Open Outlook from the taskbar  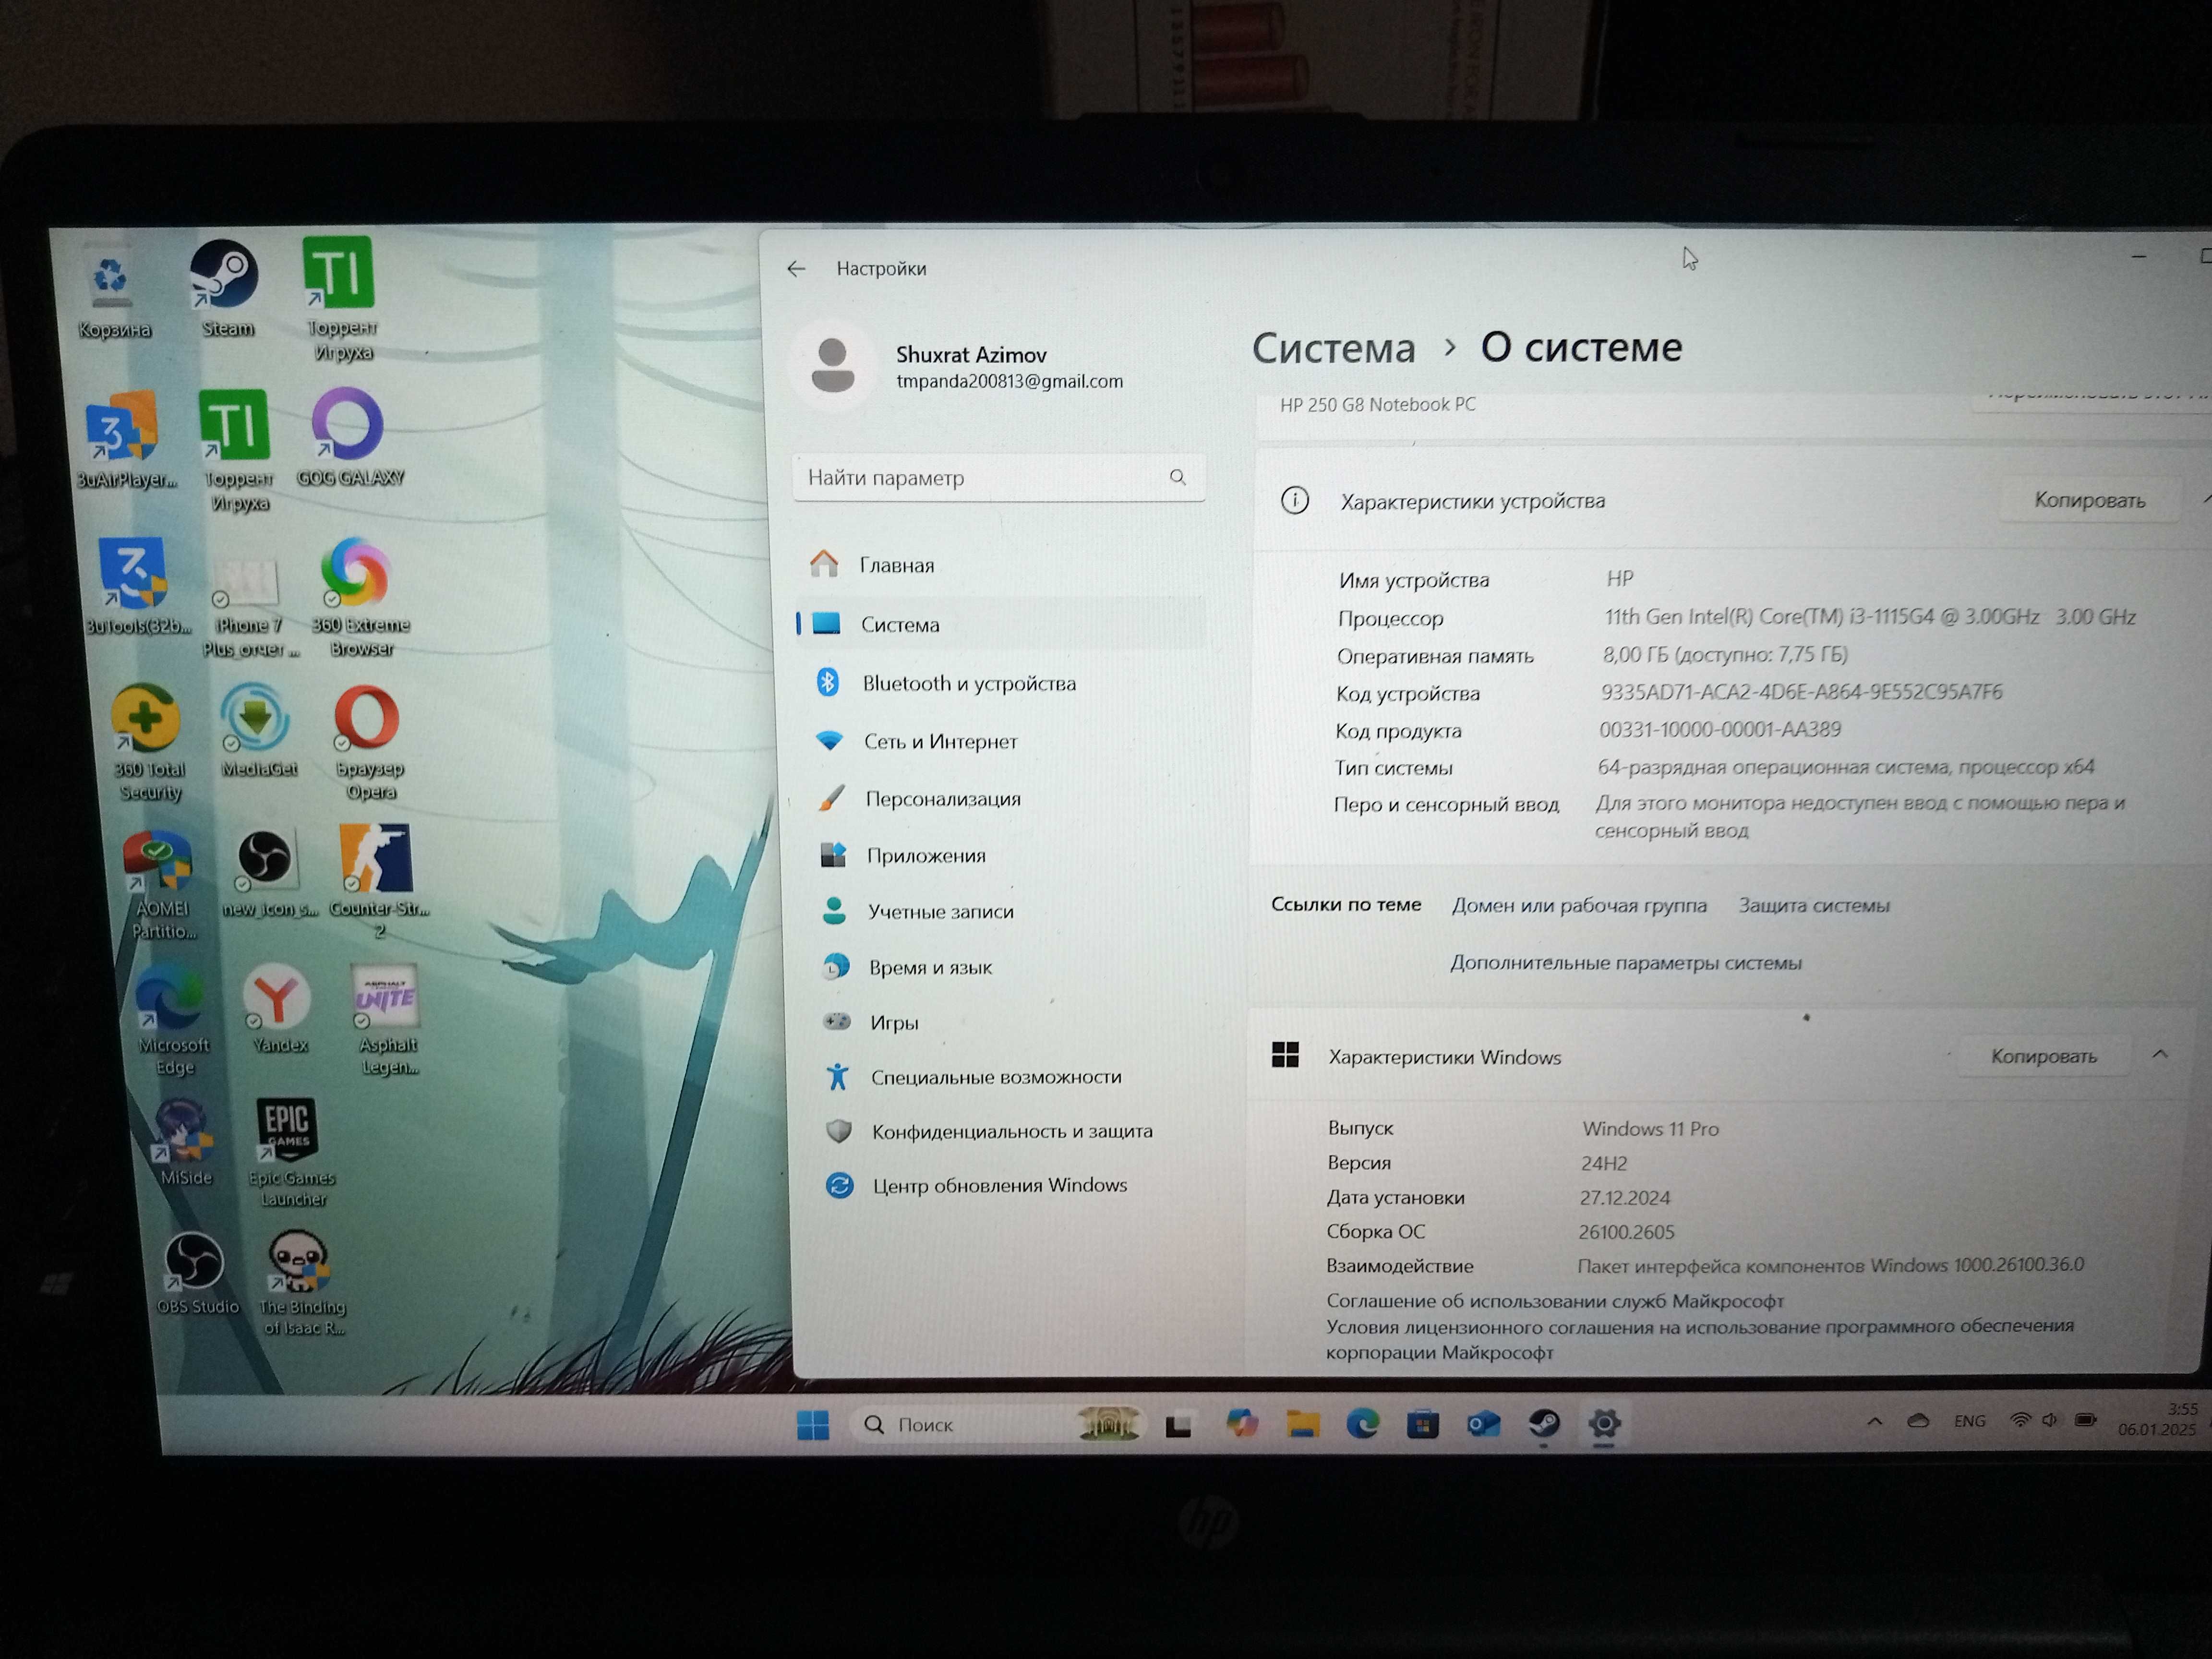click(1483, 1424)
